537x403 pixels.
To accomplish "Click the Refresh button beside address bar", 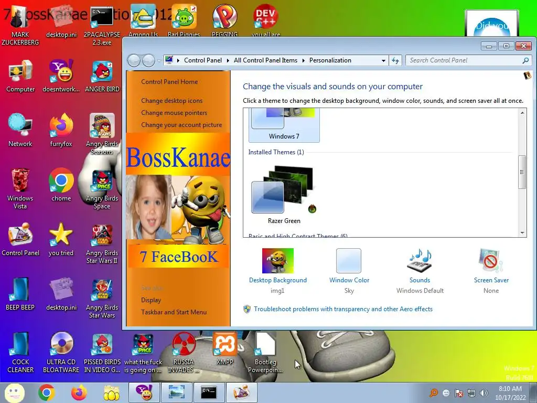I will [395, 61].
